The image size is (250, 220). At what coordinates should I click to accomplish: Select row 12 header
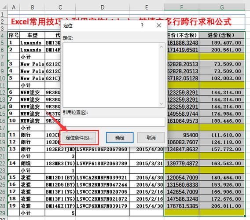point(4,92)
